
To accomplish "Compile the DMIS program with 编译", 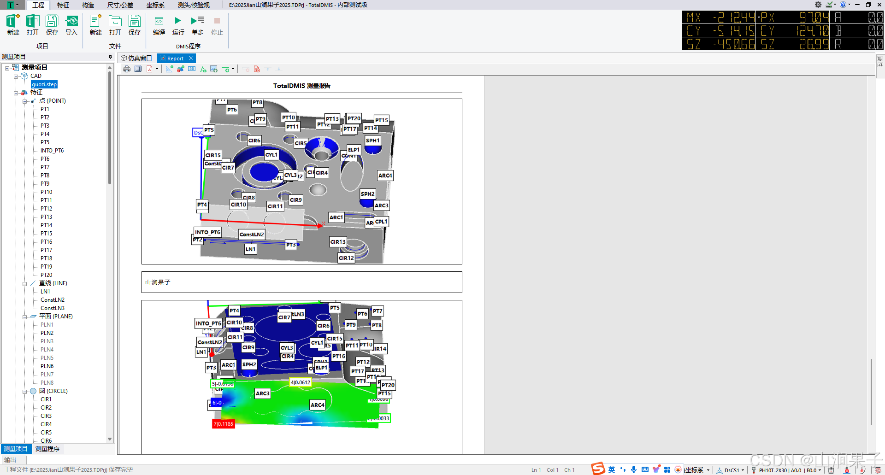I will [x=159, y=25].
